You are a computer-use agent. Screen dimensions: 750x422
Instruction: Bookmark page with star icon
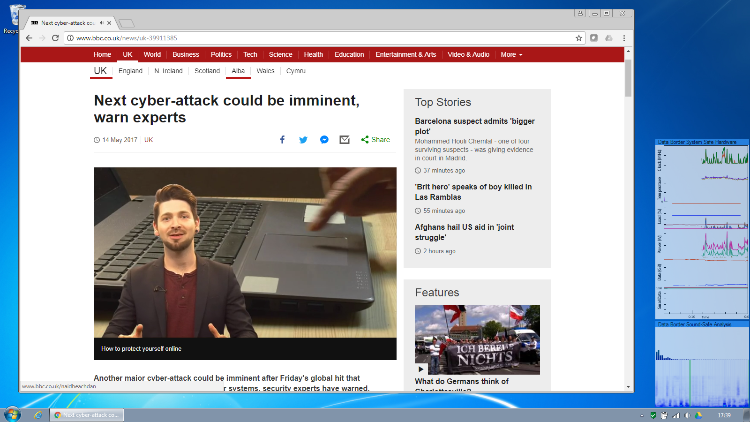click(579, 38)
